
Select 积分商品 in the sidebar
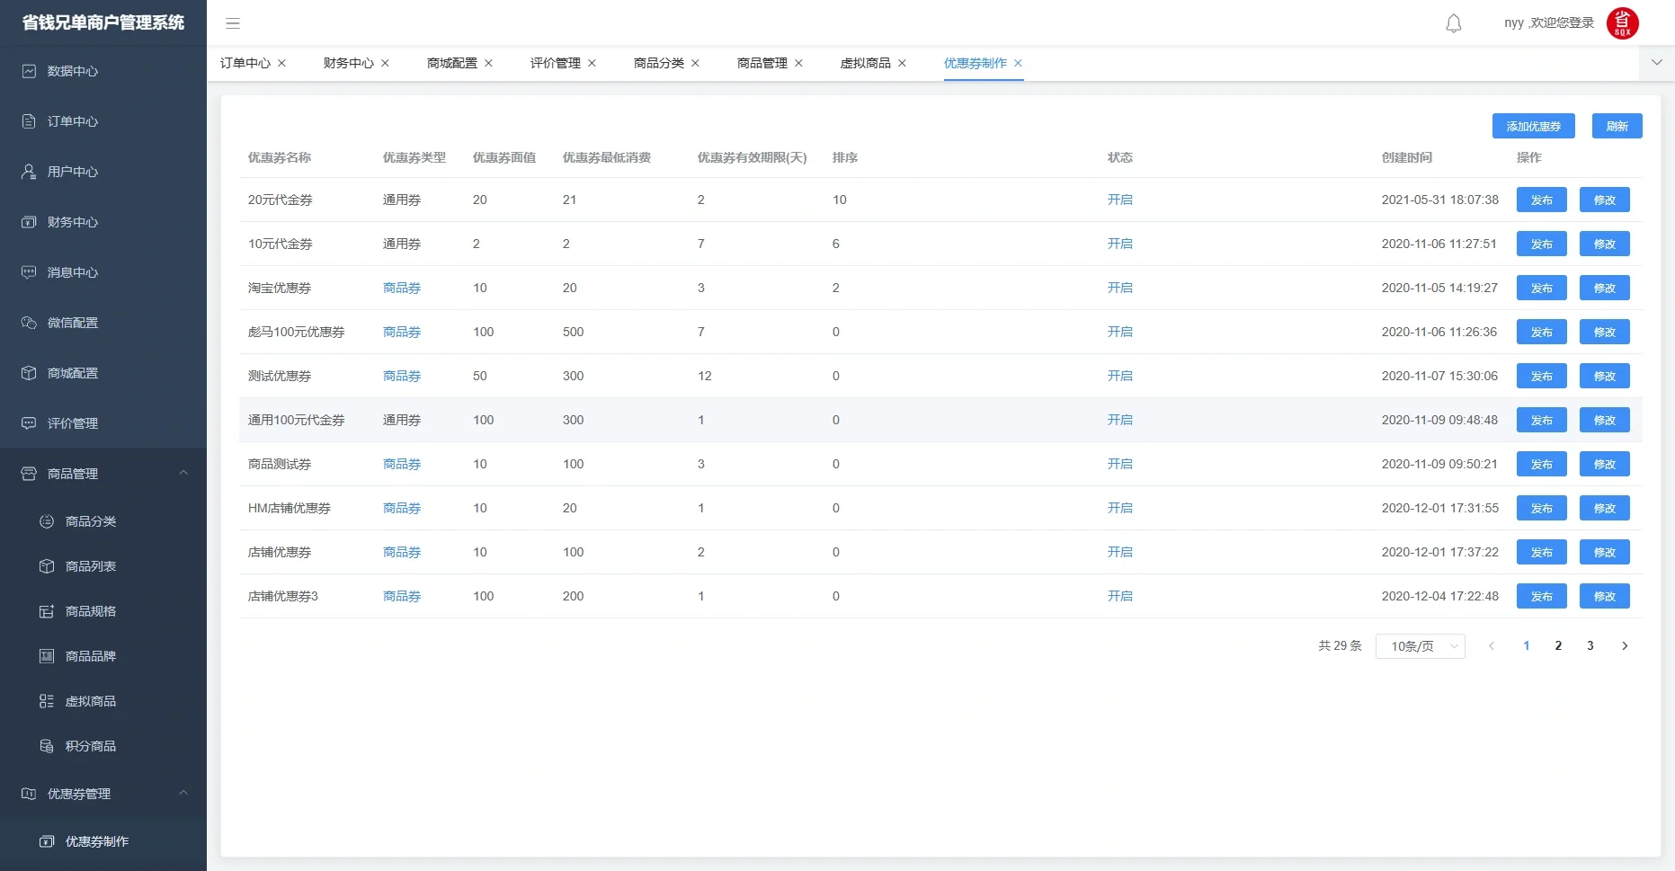[x=89, y=746]
